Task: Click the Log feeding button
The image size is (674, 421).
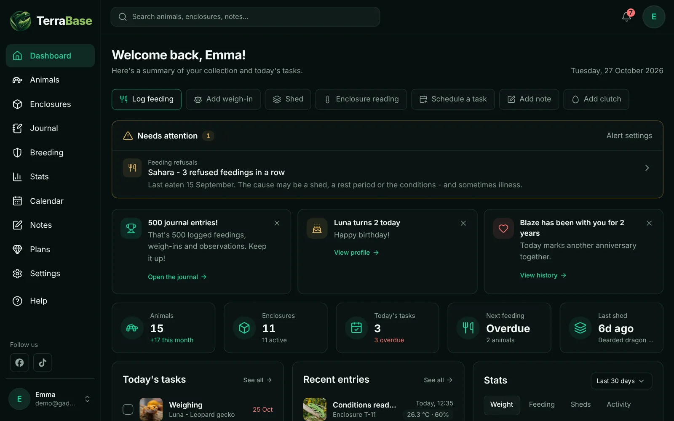Action: click(x=147, y=99)
